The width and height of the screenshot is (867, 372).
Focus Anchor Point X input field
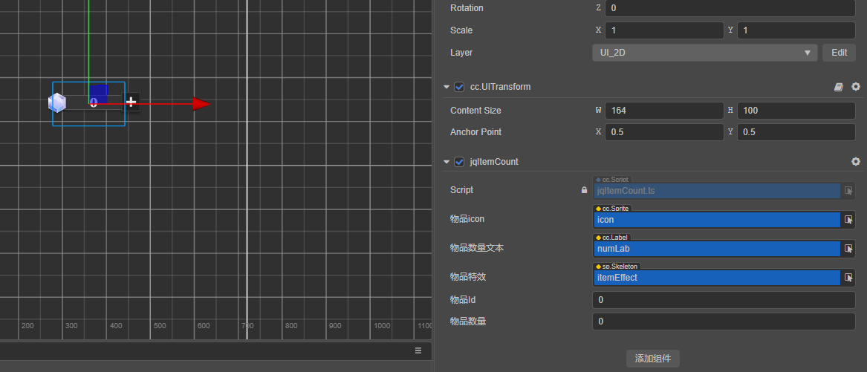tap(664, 132)
